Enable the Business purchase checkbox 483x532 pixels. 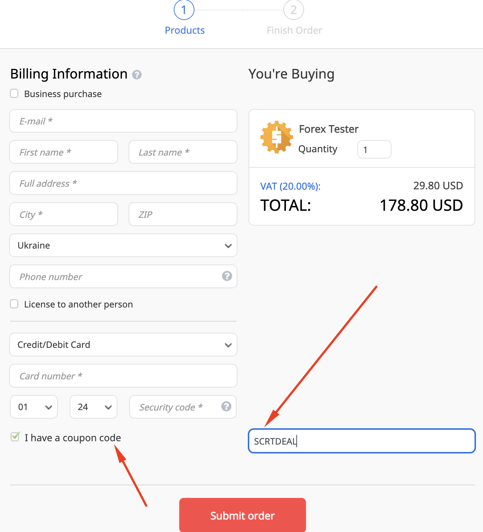click(14, 93)
